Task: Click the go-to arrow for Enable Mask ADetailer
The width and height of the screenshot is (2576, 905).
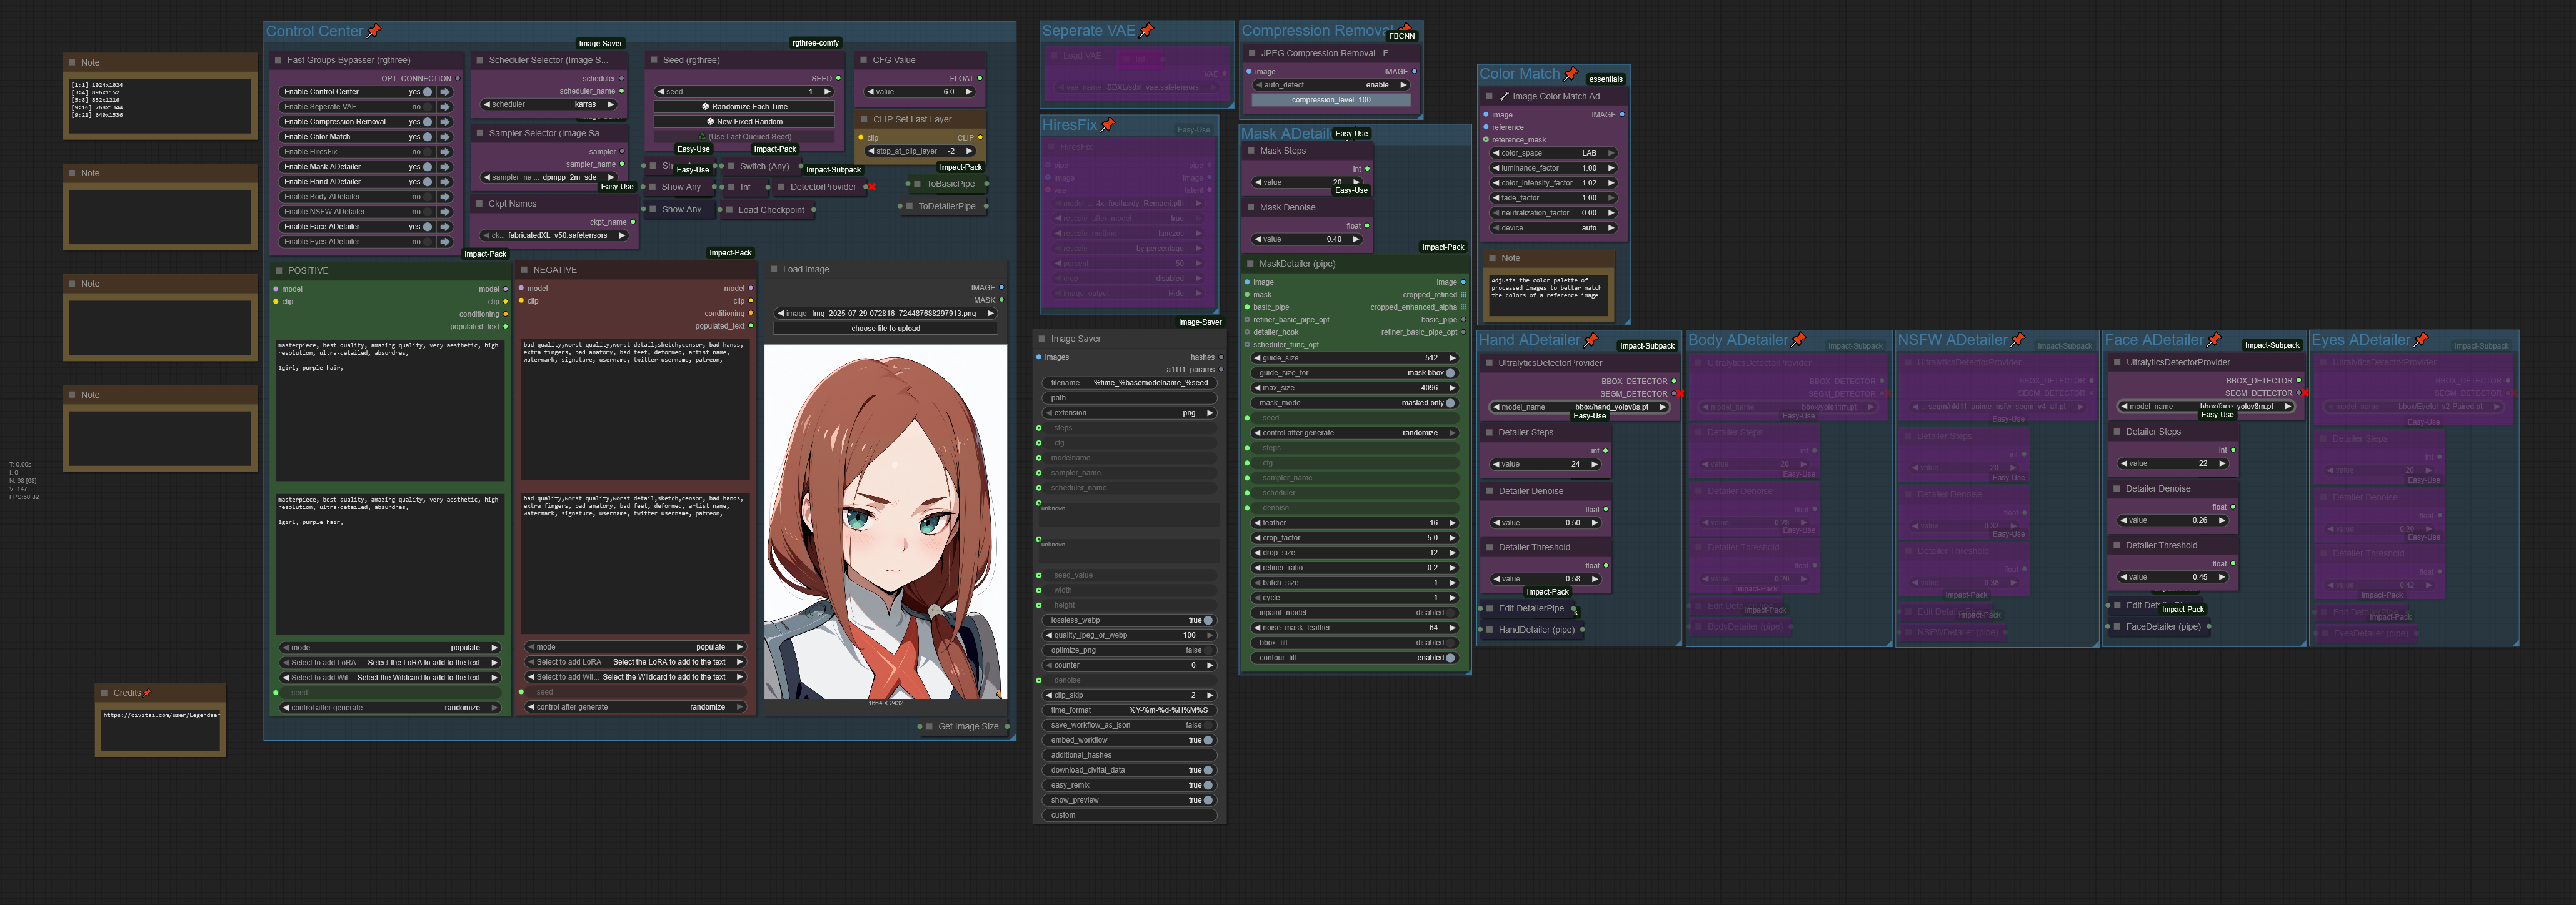Action: click(445, 167)
